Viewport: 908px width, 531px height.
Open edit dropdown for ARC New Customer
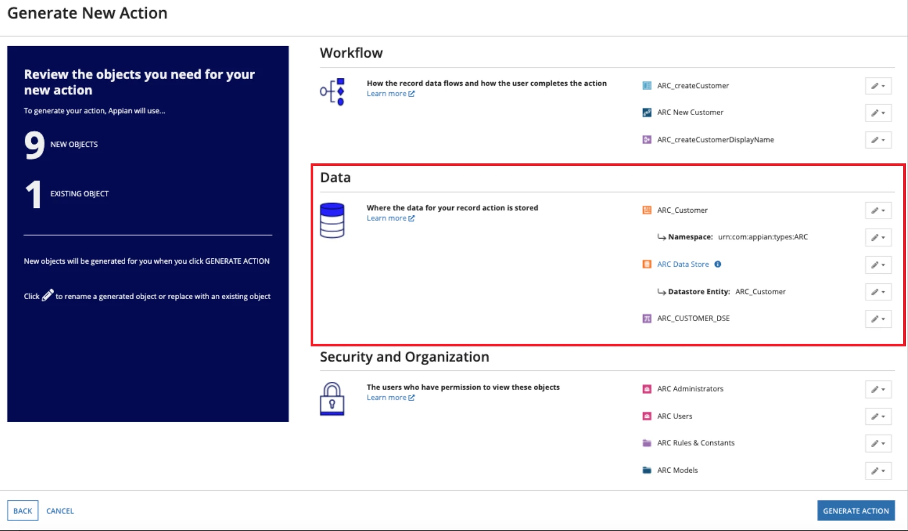[x=878, y=113]
